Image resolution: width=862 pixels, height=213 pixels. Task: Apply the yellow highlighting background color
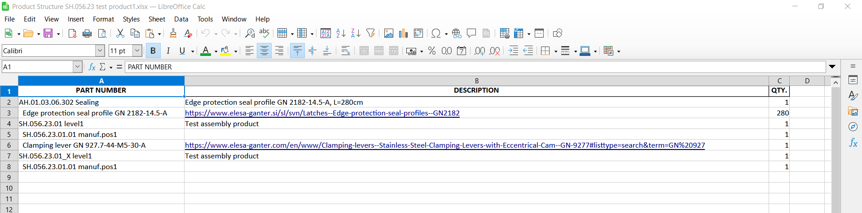coord(225,51)
